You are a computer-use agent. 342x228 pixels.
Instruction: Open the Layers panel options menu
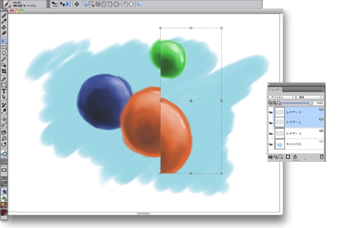pyautogui.click(x=321, y=90)
